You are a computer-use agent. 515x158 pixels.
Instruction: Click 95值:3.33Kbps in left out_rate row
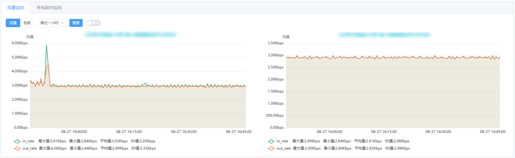[x=144, y=148]
